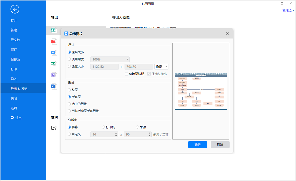Select 导出 & 发送 menu item
The height and width of the screenshot is (181, 296).
point(23,88)
